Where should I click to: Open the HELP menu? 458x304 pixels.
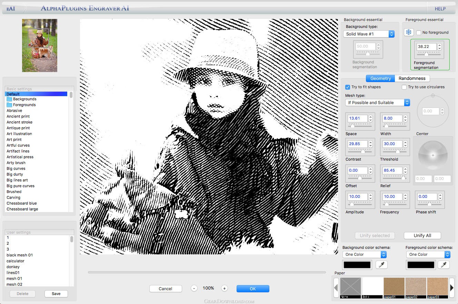(440, 9)
